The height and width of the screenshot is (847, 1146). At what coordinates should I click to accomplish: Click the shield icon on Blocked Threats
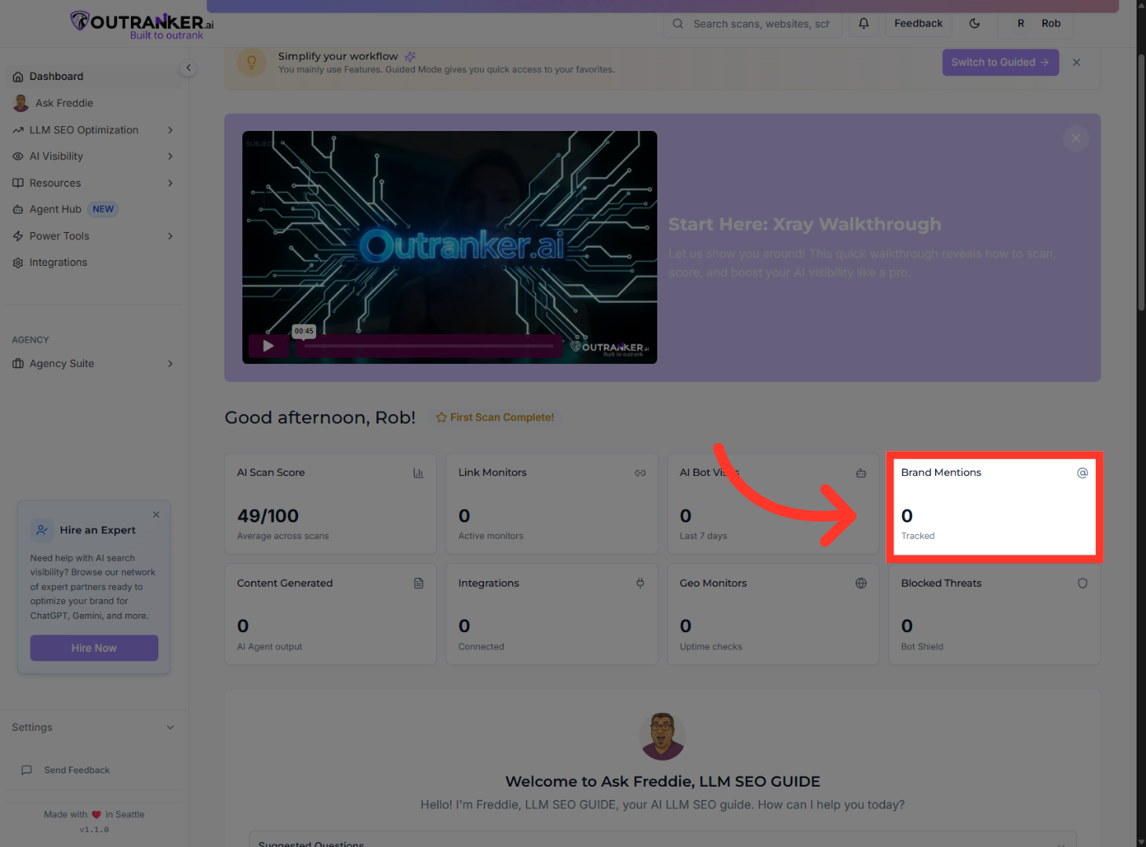click(x=1082, y=583)
